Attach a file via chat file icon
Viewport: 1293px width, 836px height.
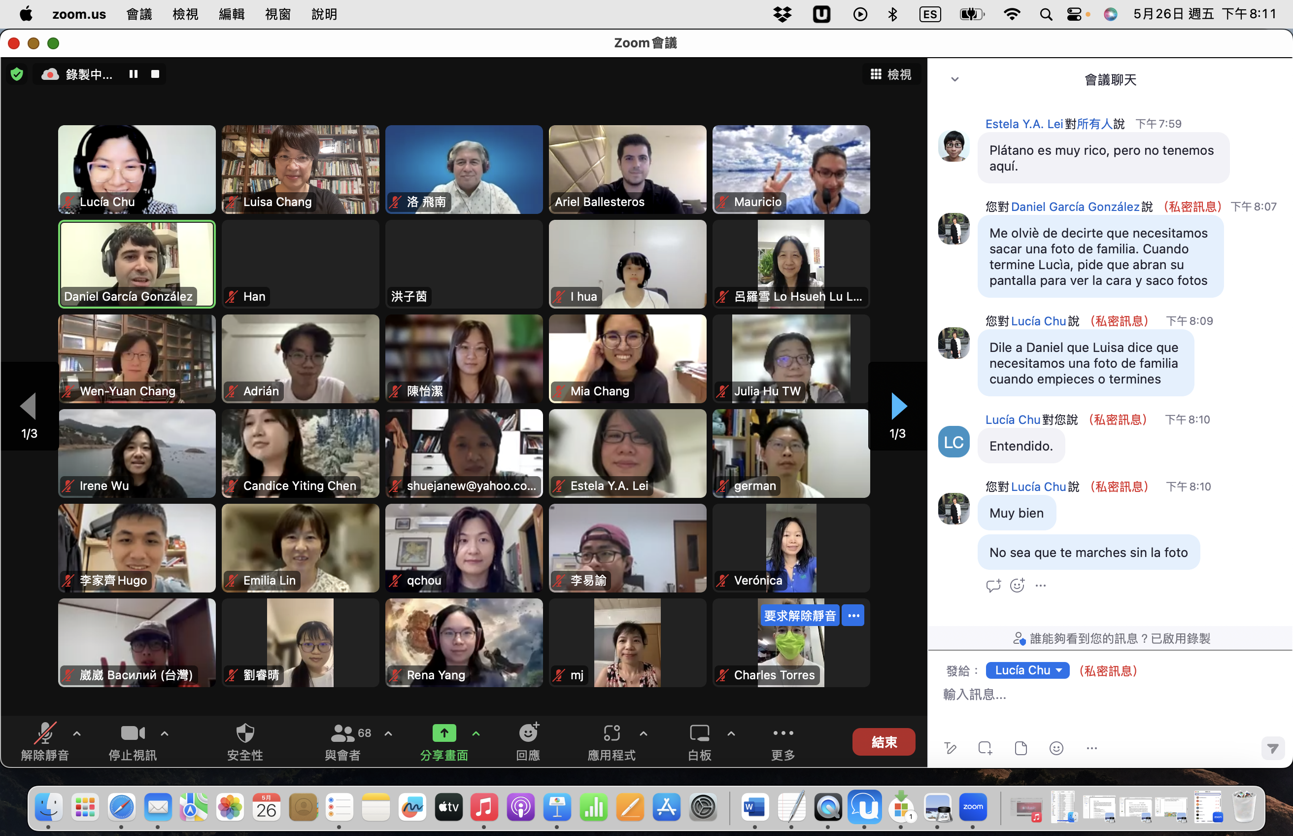tap(1021, 748)
